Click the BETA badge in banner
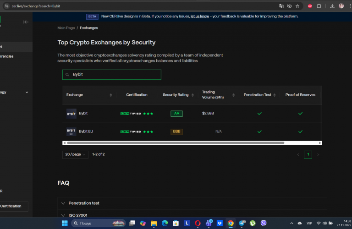Viewport: 352px width, 229px height. [92, 16]
